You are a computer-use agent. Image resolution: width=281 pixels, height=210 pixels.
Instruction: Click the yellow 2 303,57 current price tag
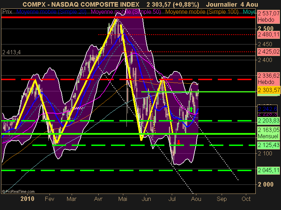(268, 90)
